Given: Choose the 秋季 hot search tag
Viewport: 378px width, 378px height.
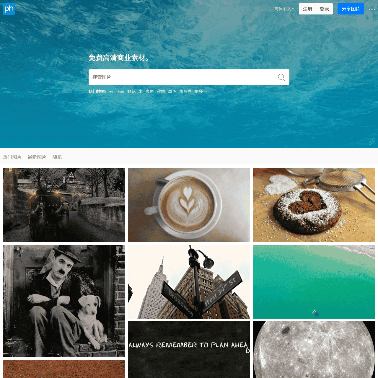Looking at the screenshot, I should 161,92.
